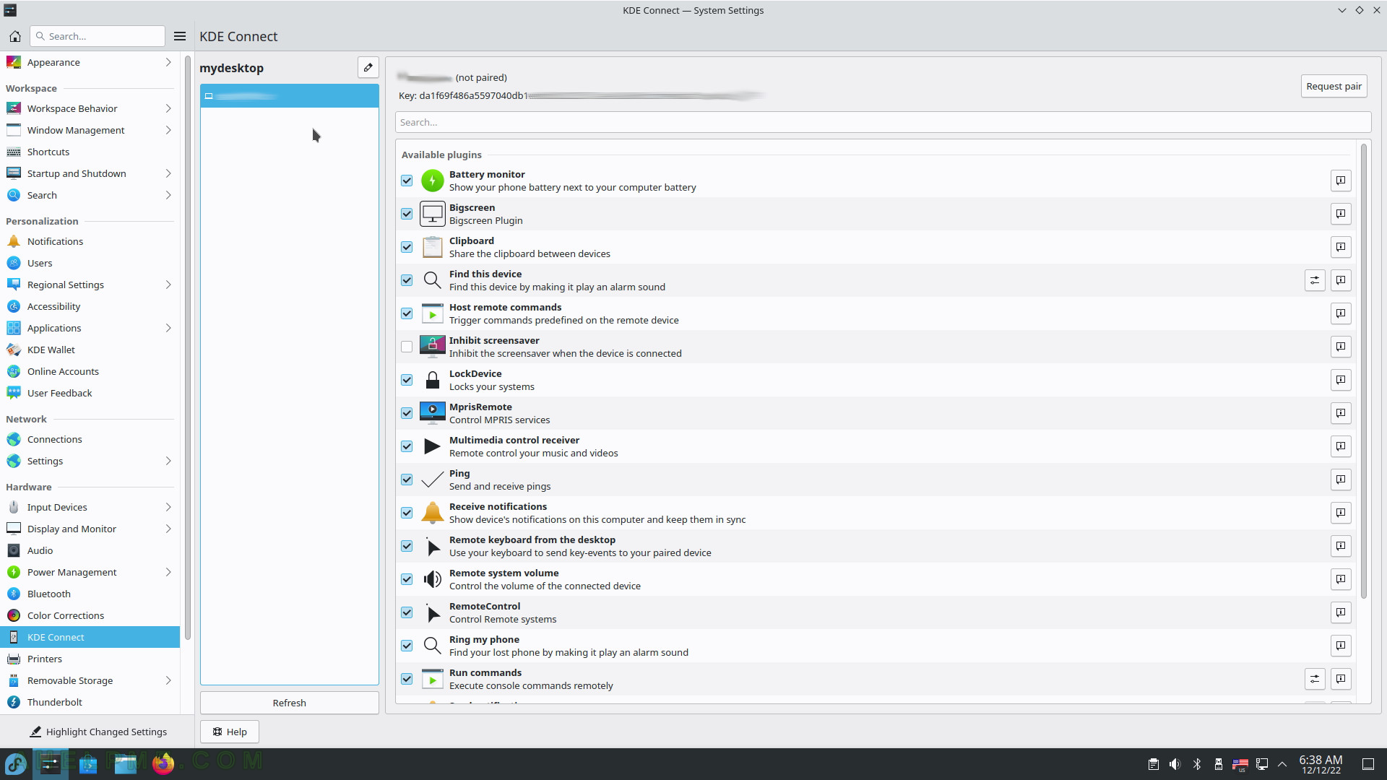
Task: Expand Input Devices submenu
Action: tap(168, 507)
